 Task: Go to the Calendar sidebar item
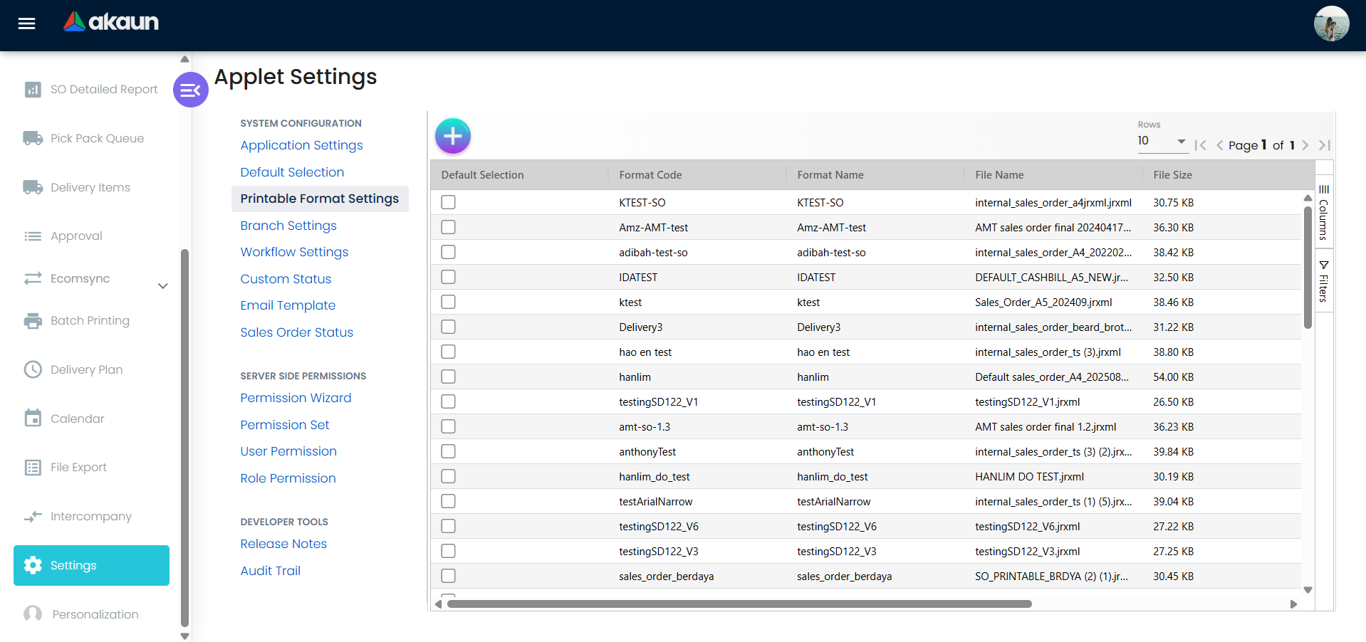pos(77,419)
